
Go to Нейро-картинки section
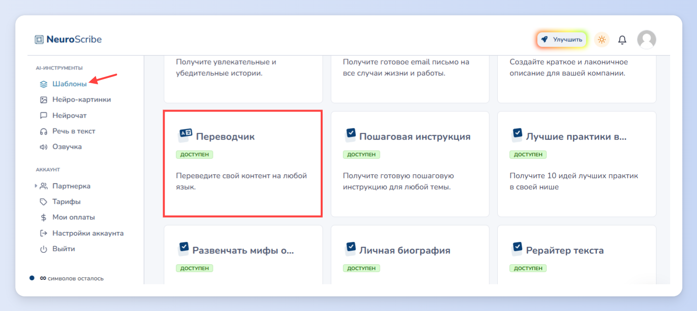[x=82, y=100]
